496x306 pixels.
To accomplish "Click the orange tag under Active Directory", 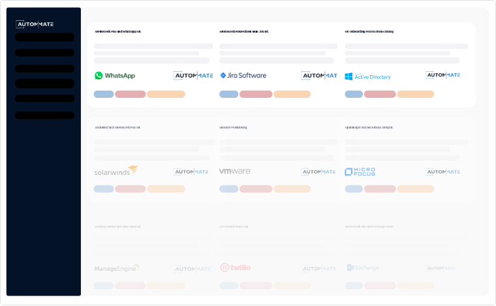I will click(x=416, y=94).
